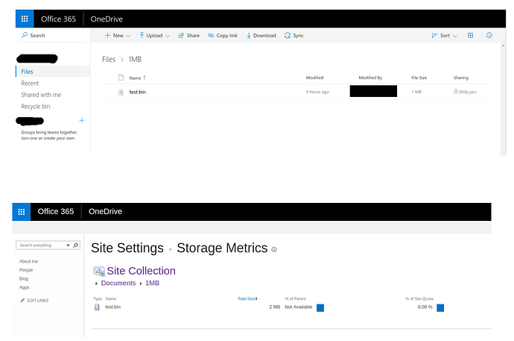Expand the Sort dropdown chevron

pos(454,36)
